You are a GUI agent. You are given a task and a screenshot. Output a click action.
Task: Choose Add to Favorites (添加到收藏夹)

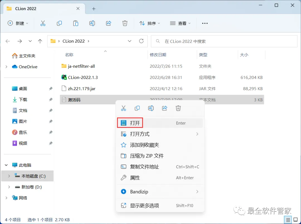(x=160, y=145)
